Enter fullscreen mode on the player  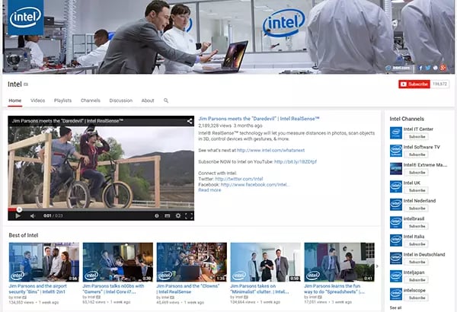tap(189, 216)
